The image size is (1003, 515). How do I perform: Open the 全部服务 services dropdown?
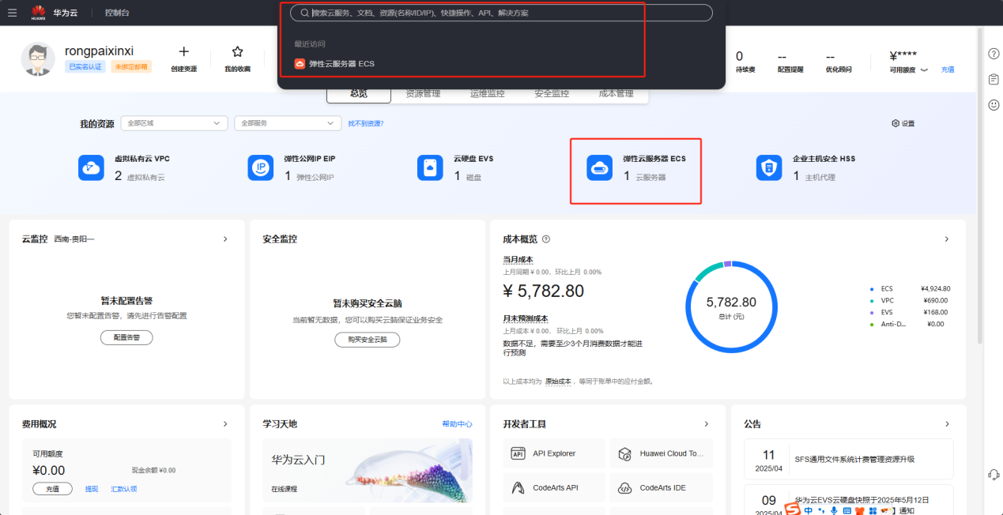click(288, 123)
